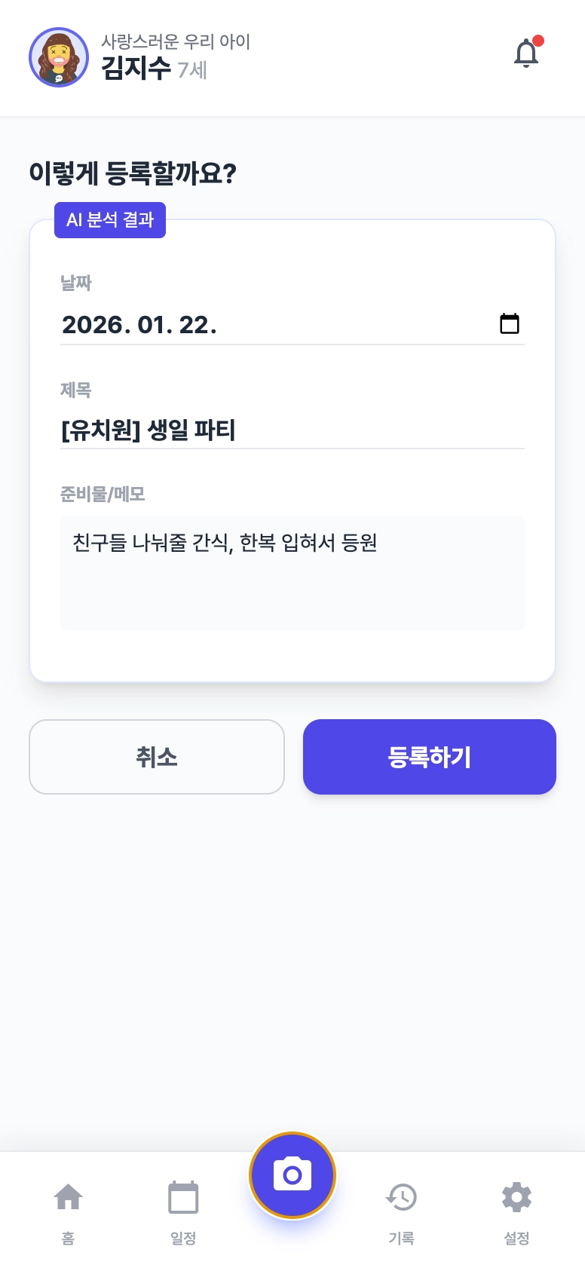Tap the round camera button

point(292,1175)
